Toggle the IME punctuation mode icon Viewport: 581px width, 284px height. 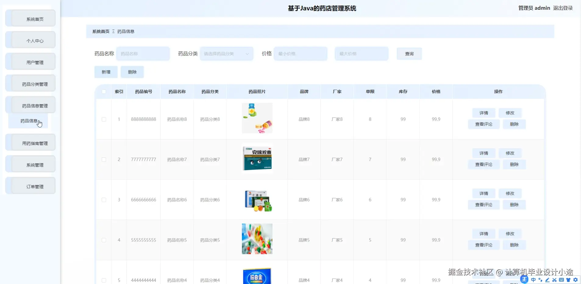point(540,280)
